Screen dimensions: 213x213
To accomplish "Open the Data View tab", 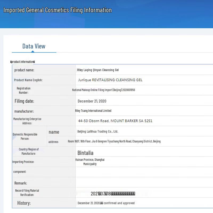I will pyautogui.click(x=34, y=46).
